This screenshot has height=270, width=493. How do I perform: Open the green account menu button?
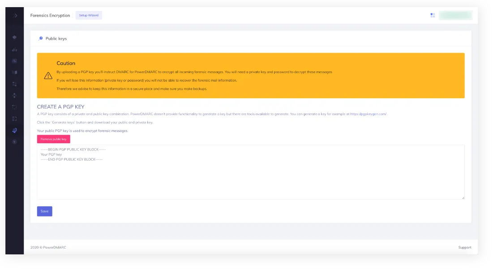(x=455, y=15)
